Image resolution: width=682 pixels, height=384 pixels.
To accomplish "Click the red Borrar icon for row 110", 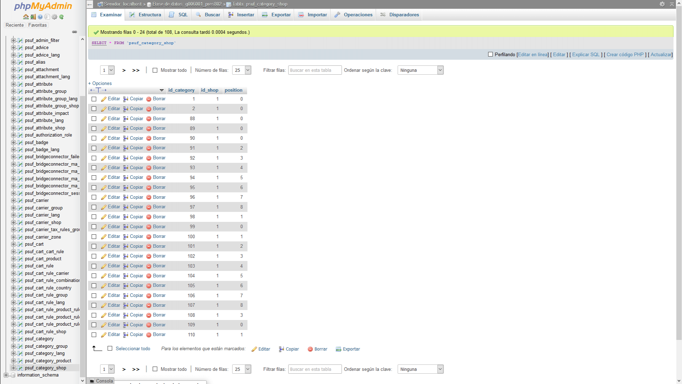I will 149,335.
